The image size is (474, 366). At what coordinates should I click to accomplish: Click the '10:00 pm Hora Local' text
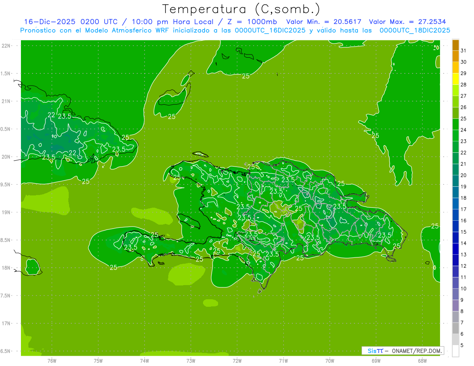(172, 22)
